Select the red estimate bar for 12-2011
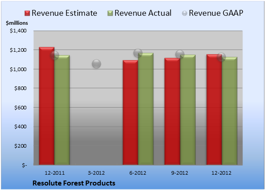 [x=47, y=106]
